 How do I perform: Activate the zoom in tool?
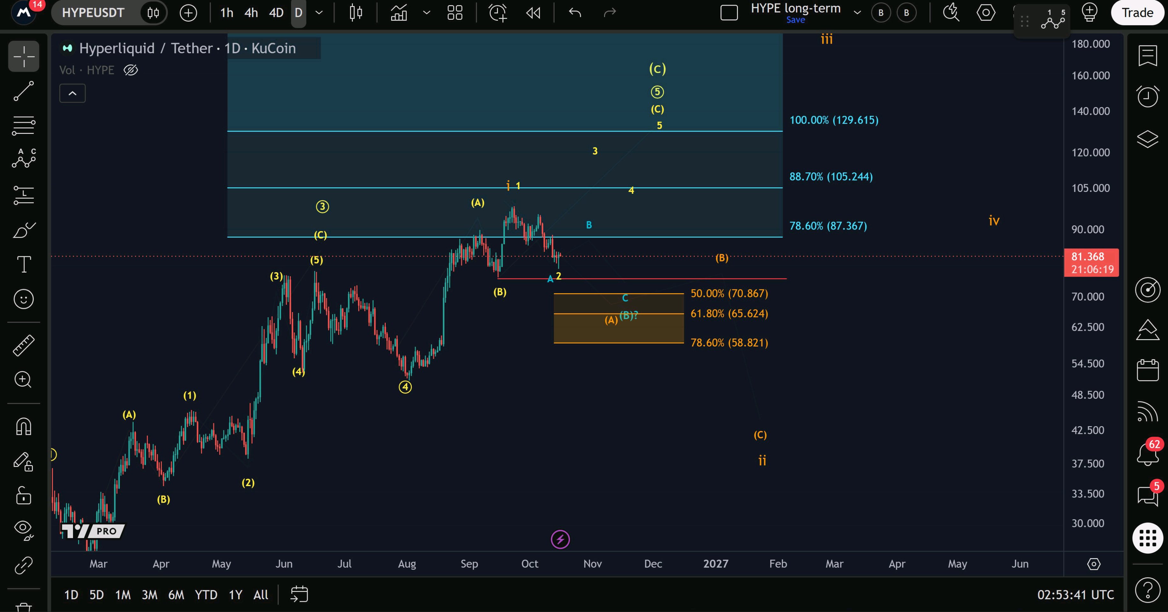coord(24,380)
